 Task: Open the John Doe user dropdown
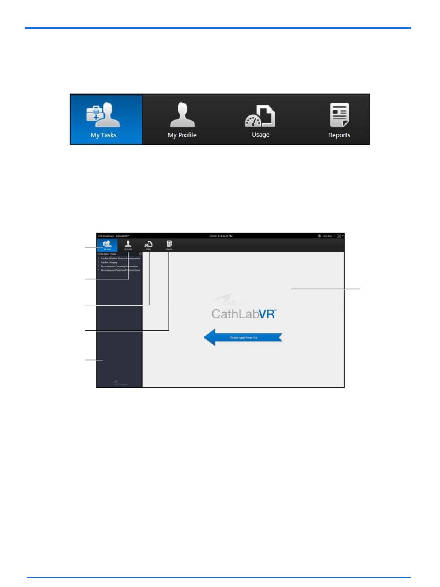pos(328,236)
